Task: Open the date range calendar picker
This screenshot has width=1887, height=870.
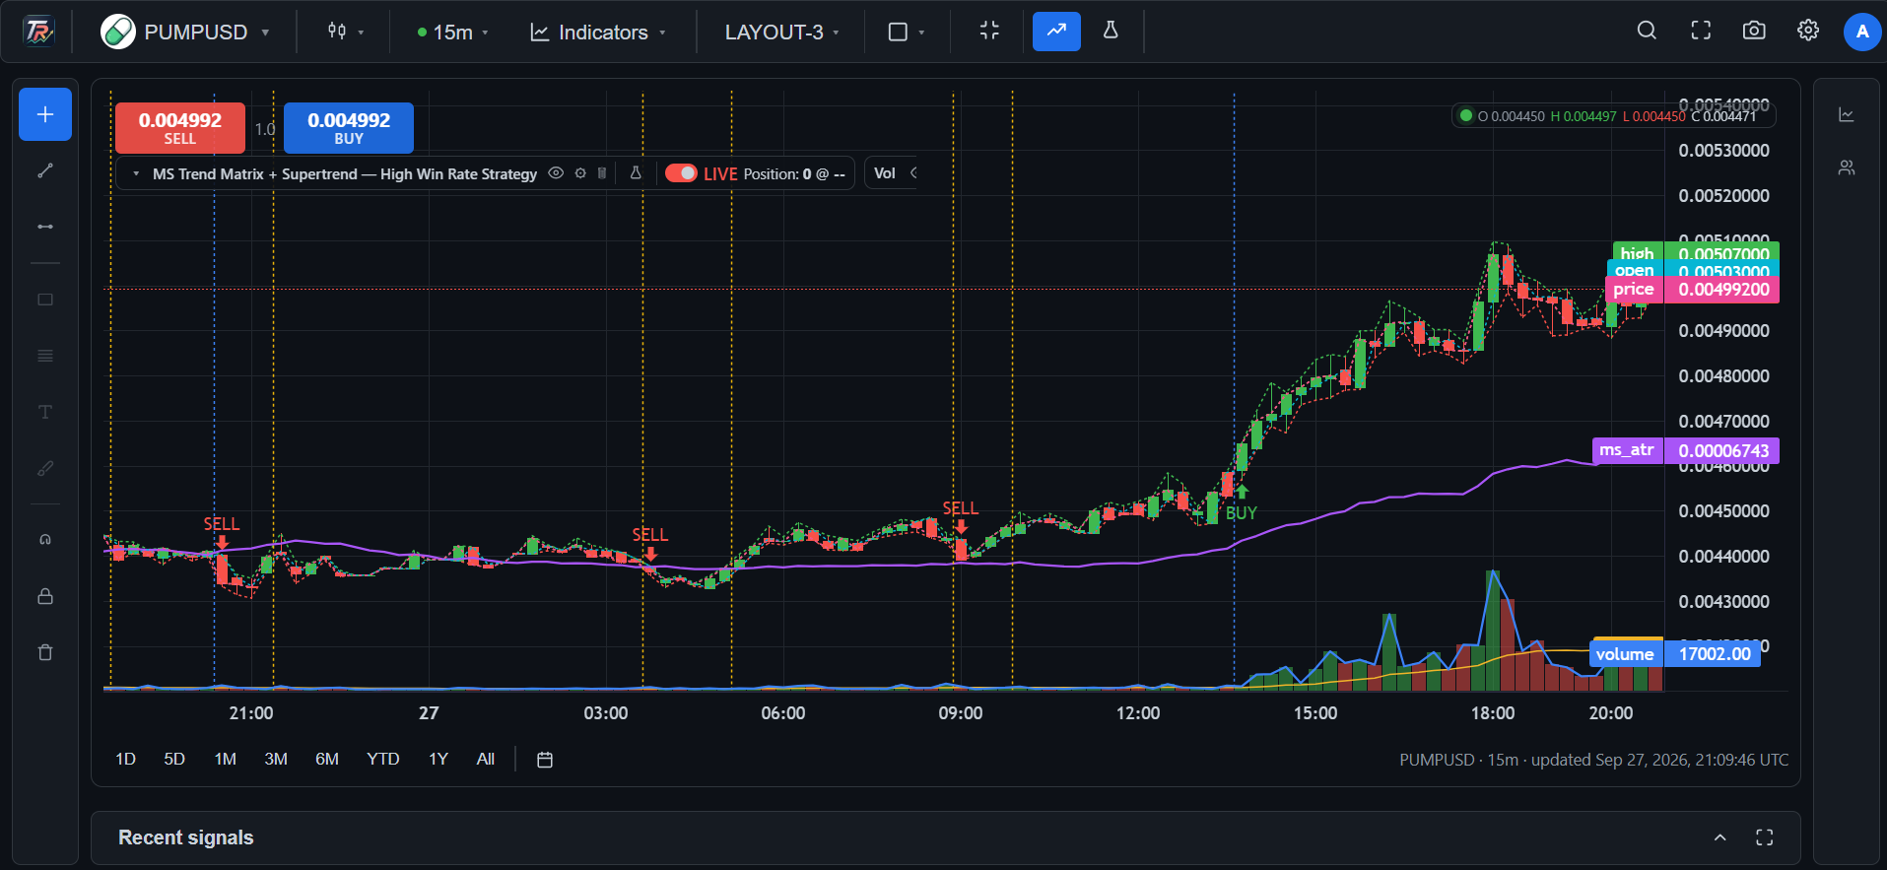Action: pyautogui.click(x=545, y=760)
